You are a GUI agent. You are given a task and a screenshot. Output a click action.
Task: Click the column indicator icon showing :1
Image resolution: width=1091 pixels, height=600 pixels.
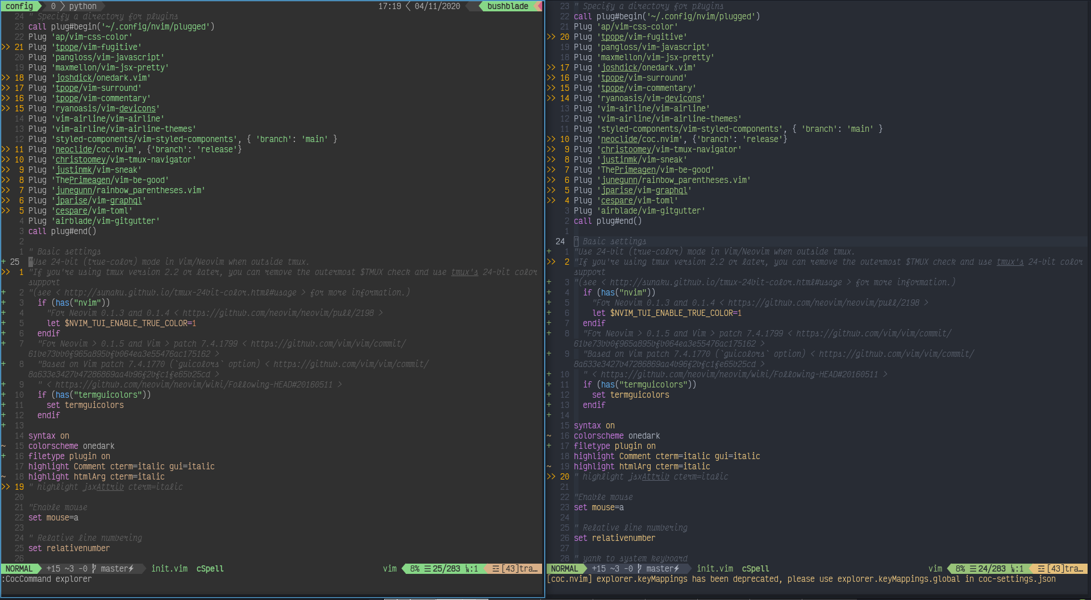469,568
